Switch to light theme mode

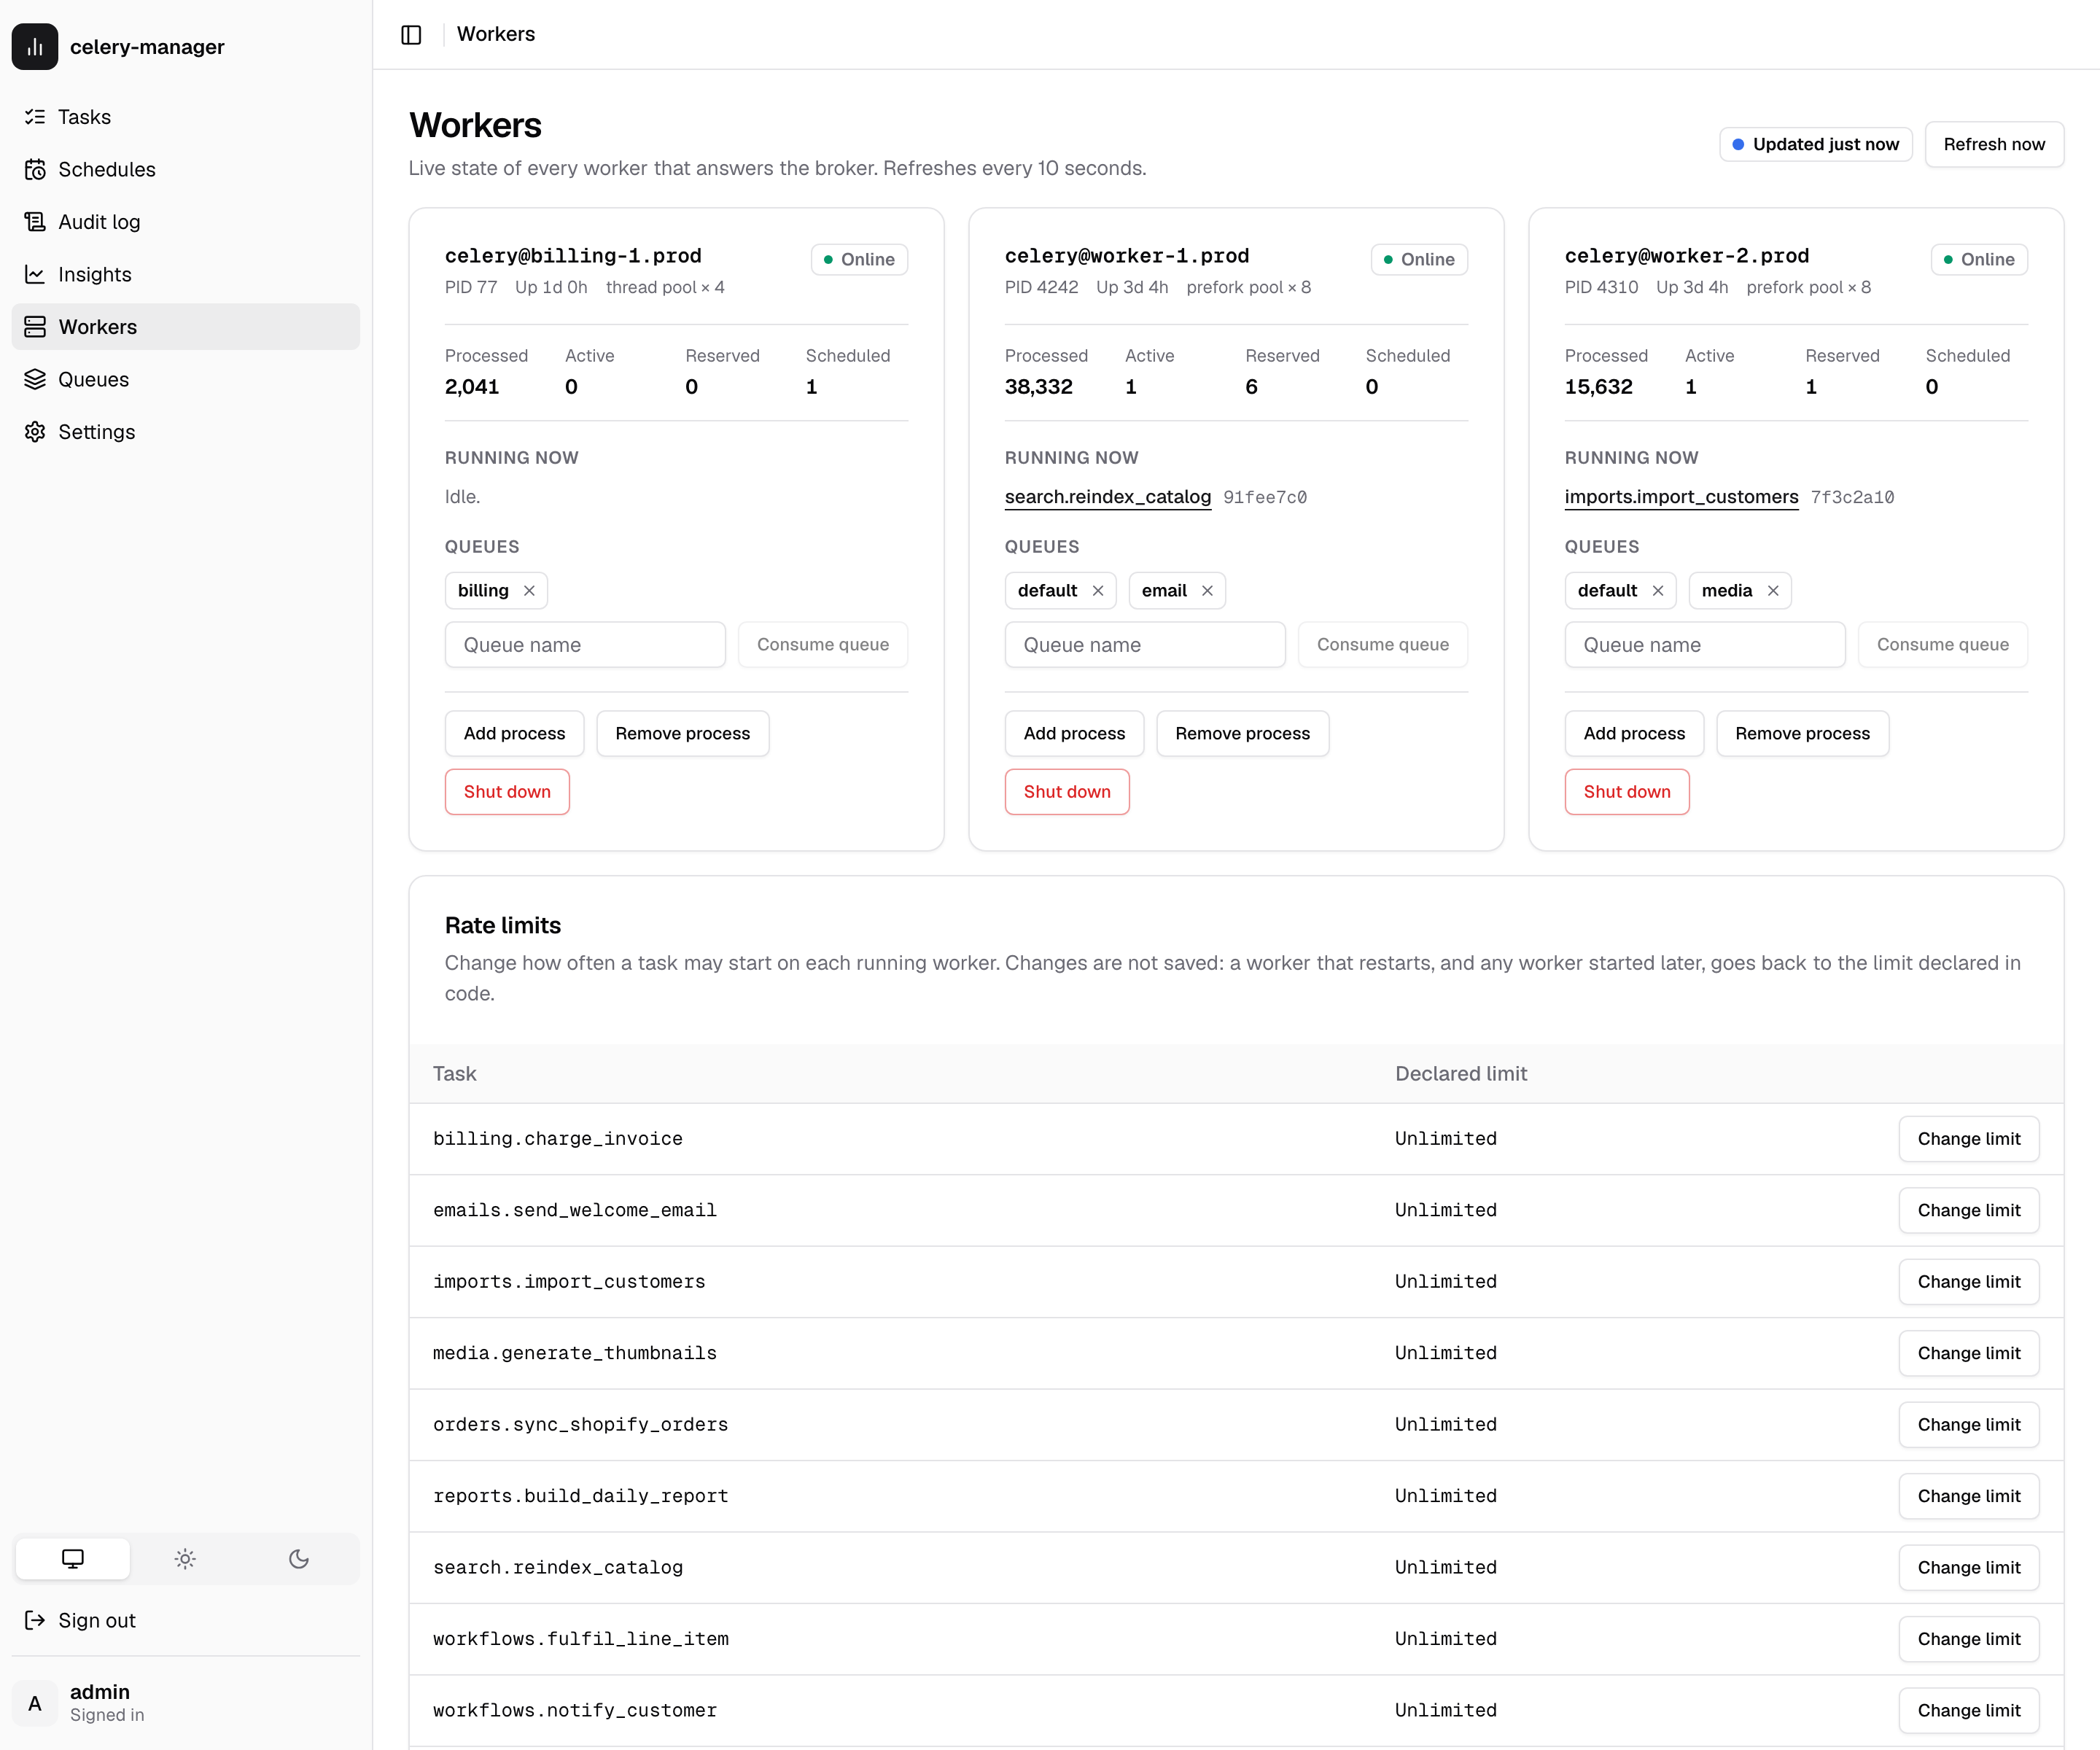[x=185, y=1558]
